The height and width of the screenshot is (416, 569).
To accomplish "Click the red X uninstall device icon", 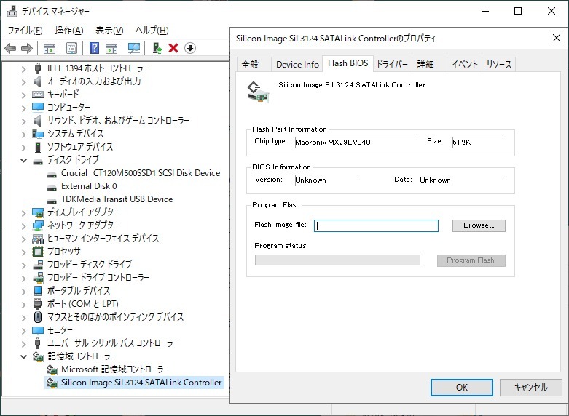I will coord(173,48).
